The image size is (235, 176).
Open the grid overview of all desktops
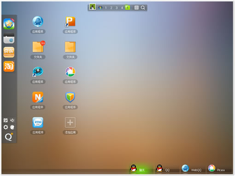pyautogui.click(x=136, y=8)
